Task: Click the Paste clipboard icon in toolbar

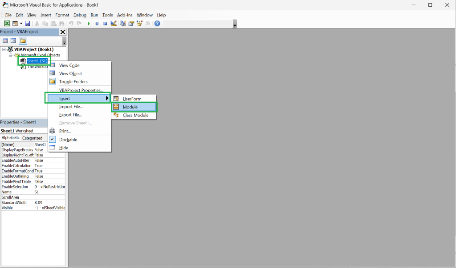Action: click(x=53, y=24)
